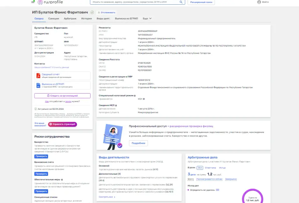Click Проверить under Банковские счета
299x203 pixels.
click(x=41, y=174)
